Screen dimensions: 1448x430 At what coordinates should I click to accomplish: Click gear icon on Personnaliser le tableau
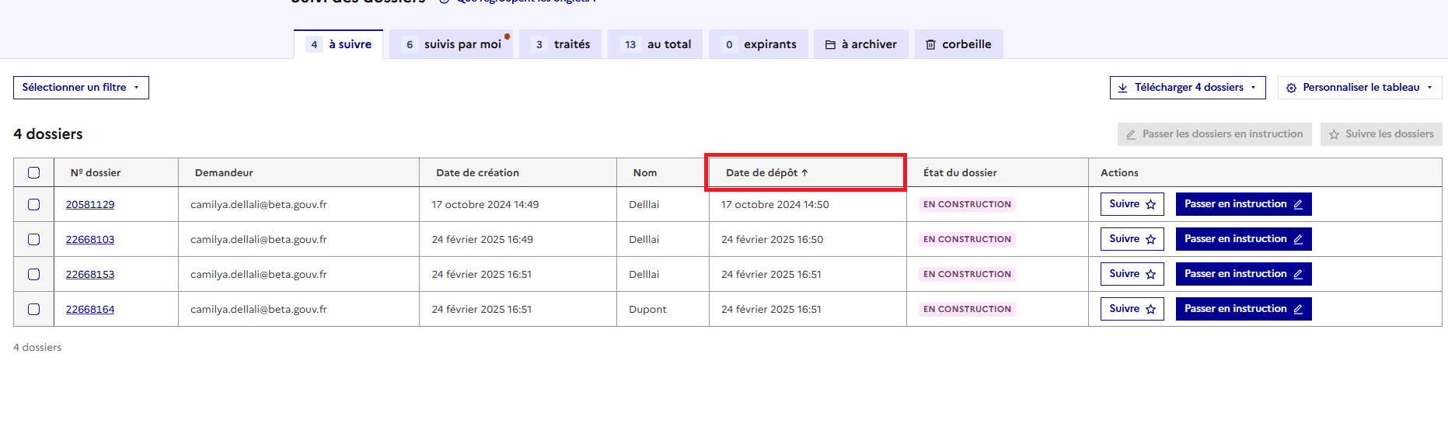(x=1291, y=88)
